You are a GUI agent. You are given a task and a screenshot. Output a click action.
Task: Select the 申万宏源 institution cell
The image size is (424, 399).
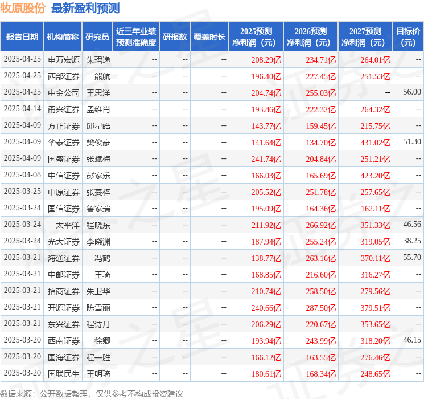click(64, 60)
